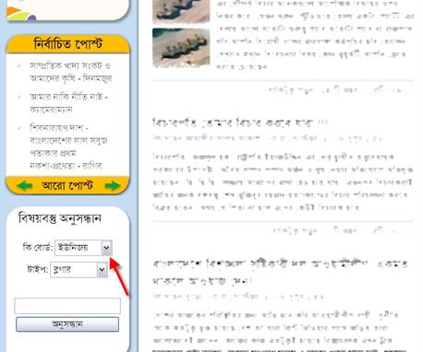Image resolution: width=423 pixels, height=352 pixels.
Task: Open the post আমার নাকি নীতি নাই - ক্যামেরাম্যান
Action: pos(68,103)
